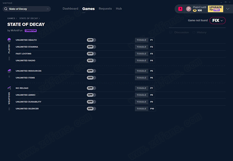This screenshot has width=233, height=161.
Task: Clear the State of Decay search text
Action: (x=47, y=9)
